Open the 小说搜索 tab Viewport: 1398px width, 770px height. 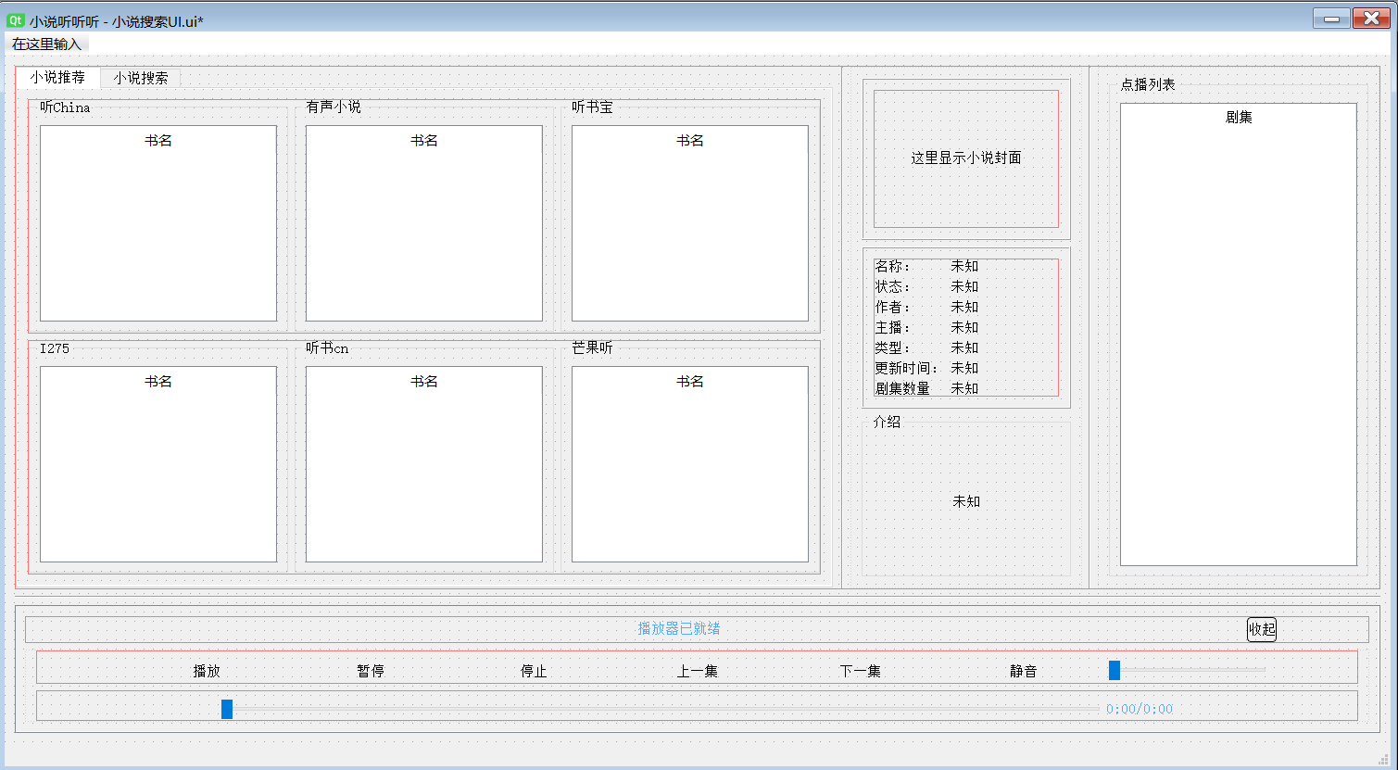point(141,79)
